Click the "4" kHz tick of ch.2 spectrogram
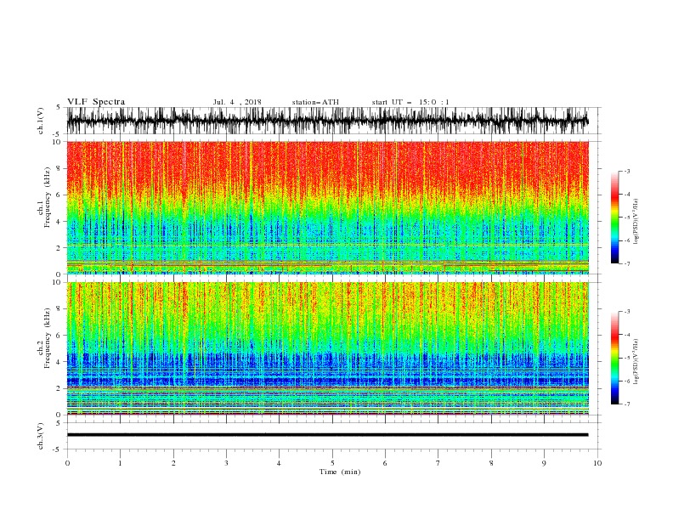This screenshot has width=673, height=520. pyautogui.click(x=60, y=362)
